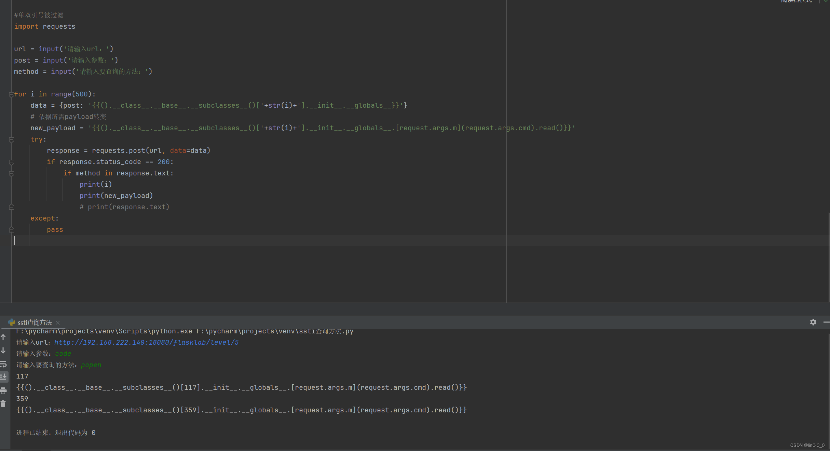
Task: Click the Up the Stack Trace arrow
Action: click(x=3, y=337)
